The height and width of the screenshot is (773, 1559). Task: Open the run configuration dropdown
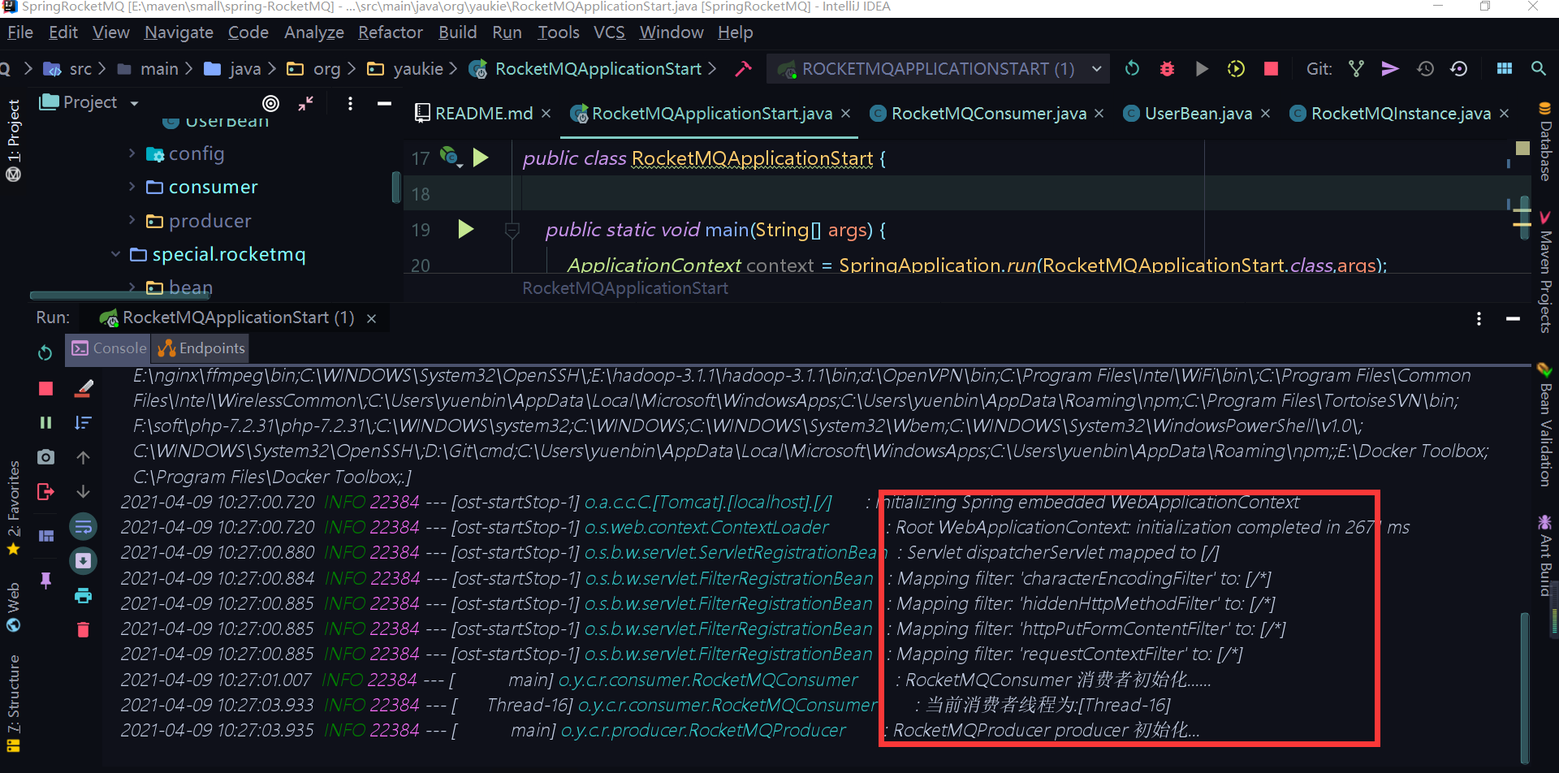pyautogui.click(x=1097, y=69)
